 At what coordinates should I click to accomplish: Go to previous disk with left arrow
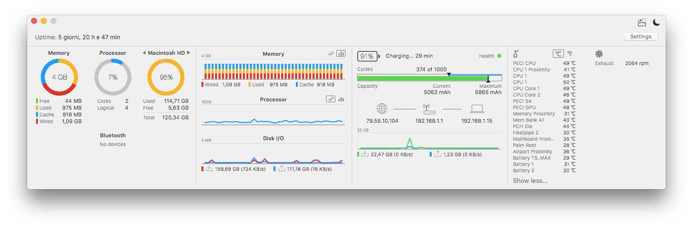[144, 53]
